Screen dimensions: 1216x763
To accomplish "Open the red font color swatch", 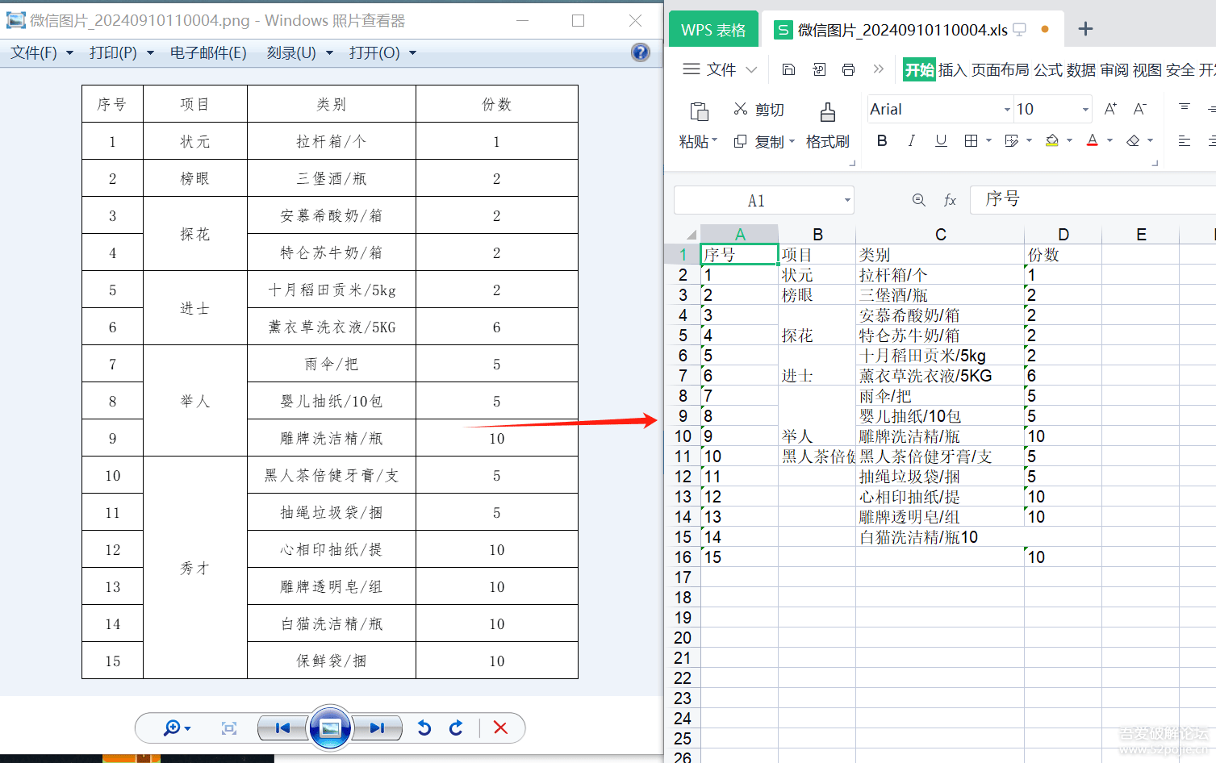I will tap(1092, 140).
